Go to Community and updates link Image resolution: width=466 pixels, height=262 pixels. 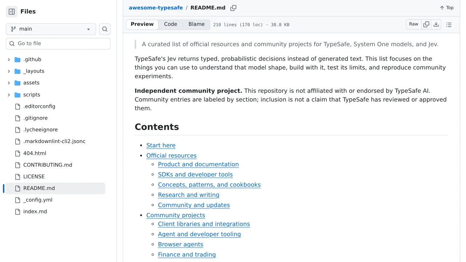click(194, 205)
